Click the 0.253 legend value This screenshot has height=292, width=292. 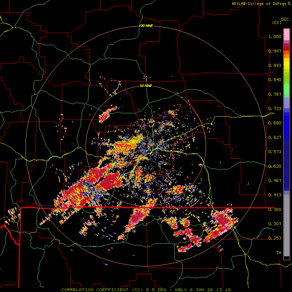pos(275,238)
